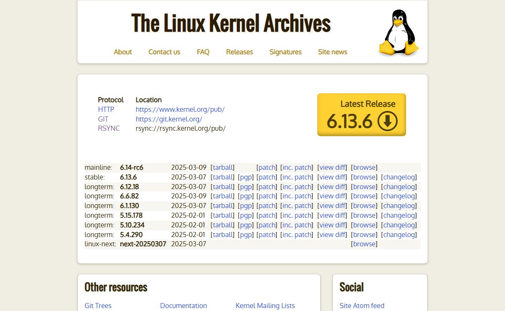The height and width of the screenshot is (311, 505).
Task: Download stable 6.13.6 tarball
Action: [223, 177]
